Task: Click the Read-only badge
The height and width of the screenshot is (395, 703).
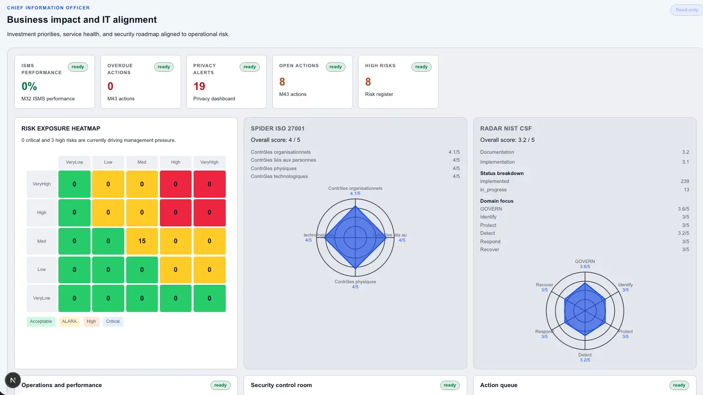Action: pyautogui.click(x=687, y=10)
